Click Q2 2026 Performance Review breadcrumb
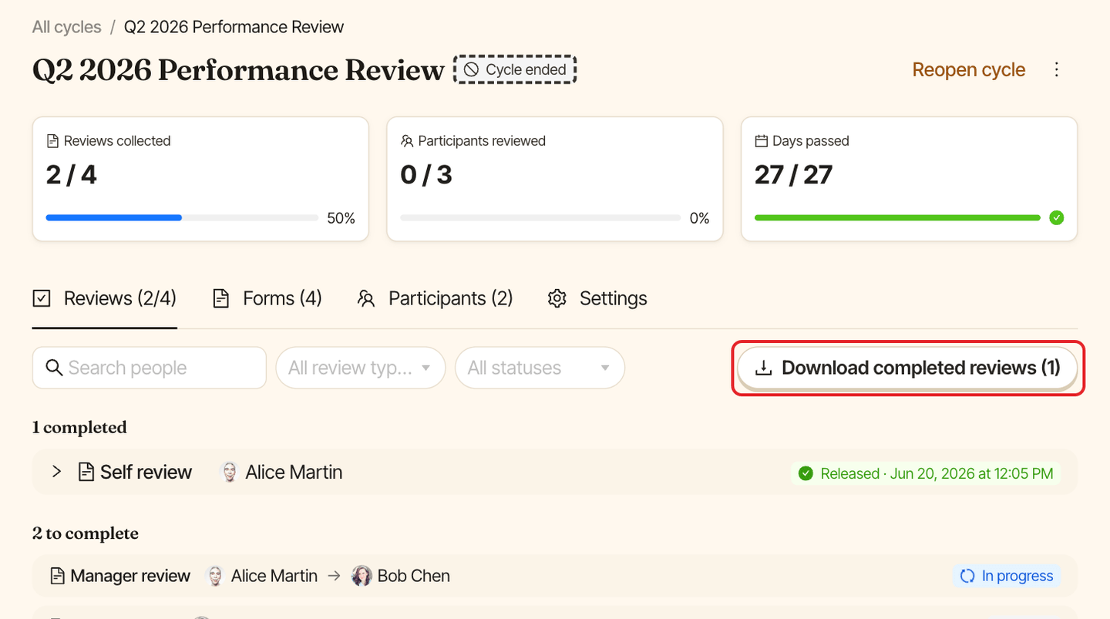The image size is (1110, 619). 234,27
